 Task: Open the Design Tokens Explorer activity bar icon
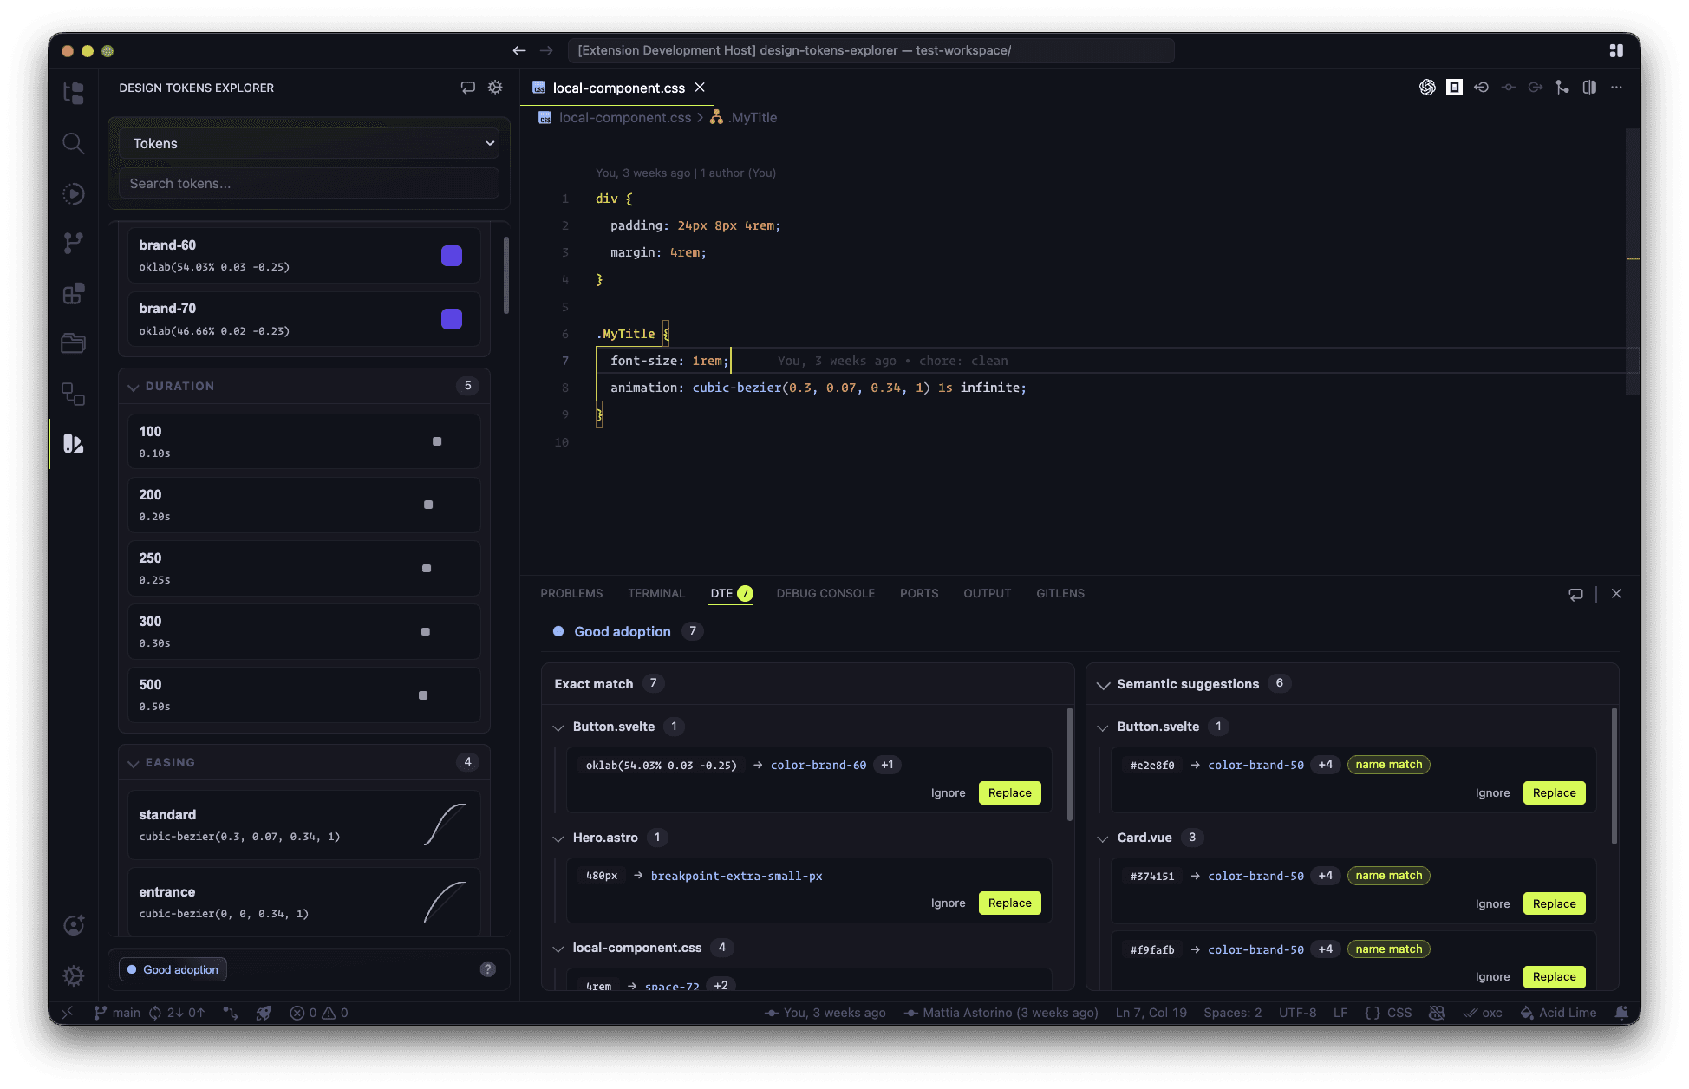74,444
